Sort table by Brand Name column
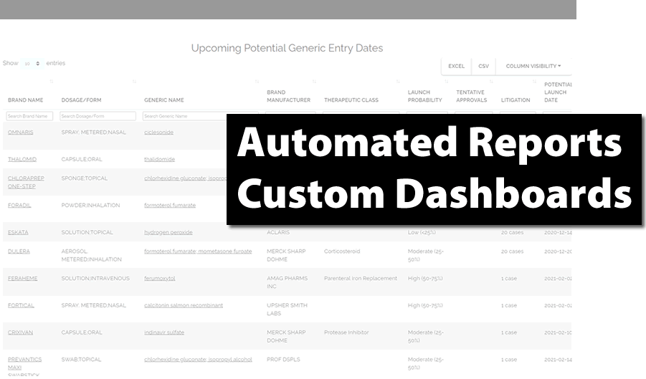646x379 pixels. [x=26, y=100]
